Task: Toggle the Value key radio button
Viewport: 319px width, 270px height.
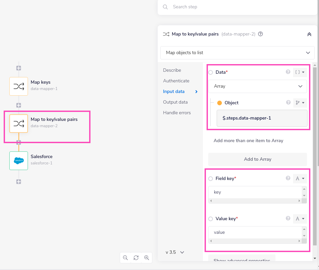Action: [x=211, y=219]
